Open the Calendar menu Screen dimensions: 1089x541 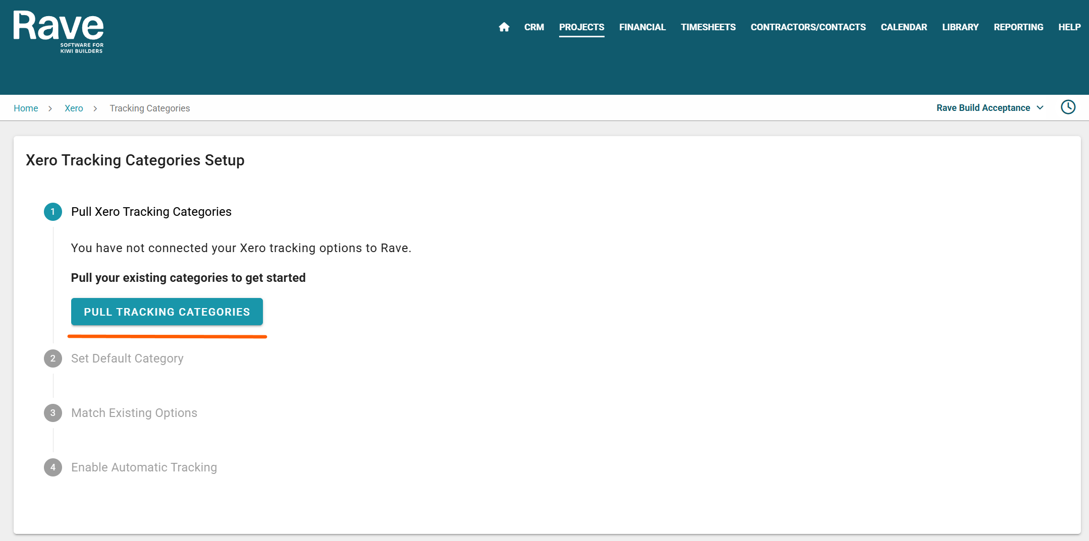pos(904,27)
